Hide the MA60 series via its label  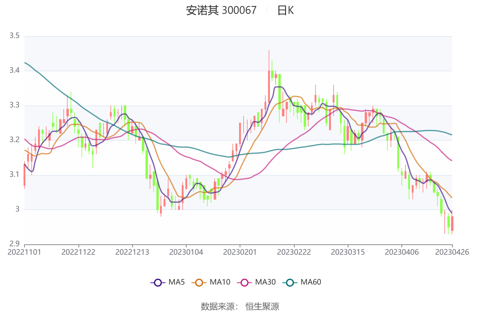[x=311, y=282]
